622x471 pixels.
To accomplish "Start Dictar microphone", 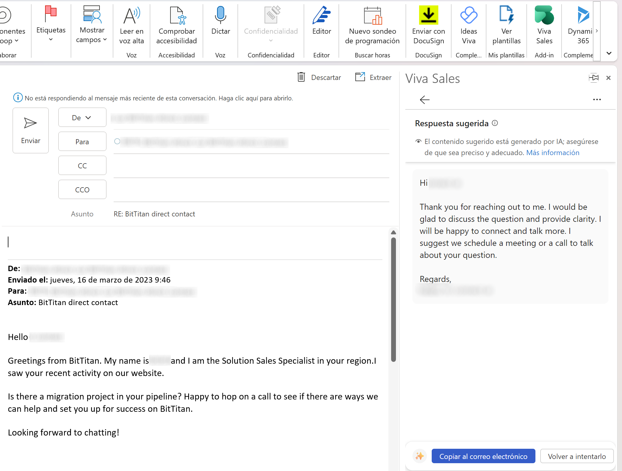I will [x=220, y=21].
